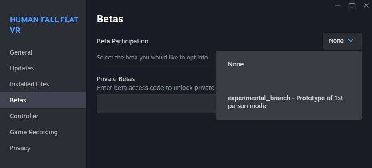Click into the private beta access code field
372x168 pixels.
pyautogui.click(x=156, y=104)
